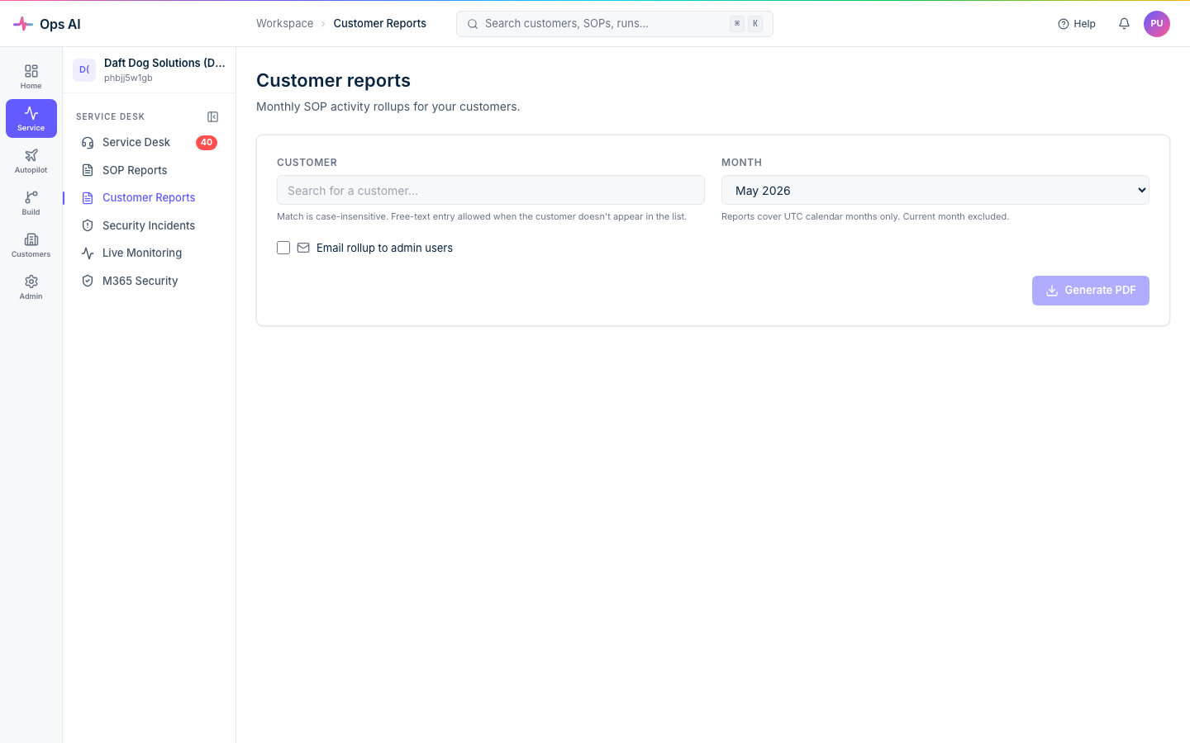Open the Home section in the rail

pos(31,76)
